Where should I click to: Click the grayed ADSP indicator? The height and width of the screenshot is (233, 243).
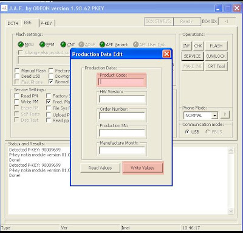tap(81, 44)
